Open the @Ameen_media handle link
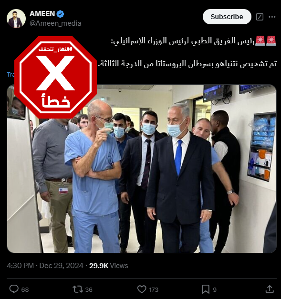The width and height of the screenshot is (281, 299). [x=55, y=23]
